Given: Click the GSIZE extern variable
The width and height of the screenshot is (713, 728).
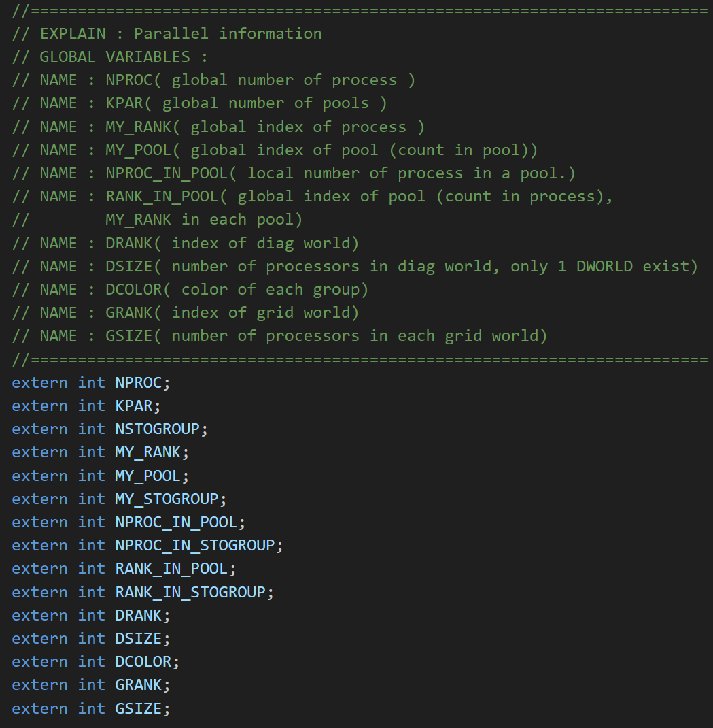Looking at the screenshot, I should (139, 708).
